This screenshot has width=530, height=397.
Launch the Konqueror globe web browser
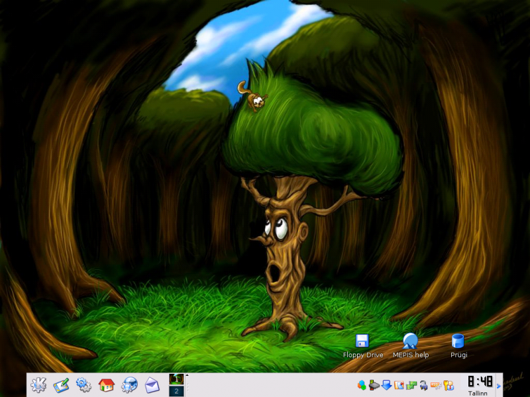click(129, 385)
